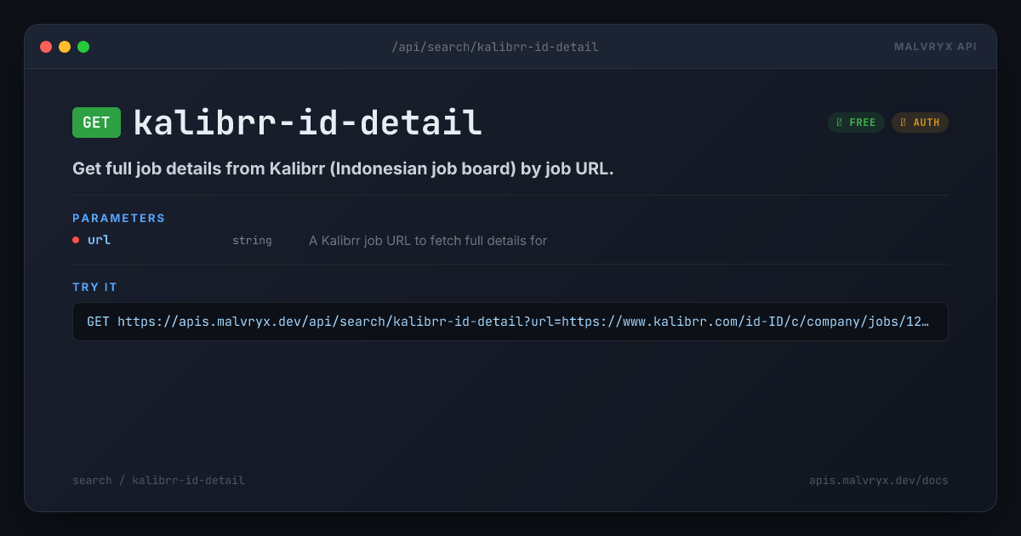
Task: Click the FREE tier badge
Action: pyautogui.click(x=856, y=123)
